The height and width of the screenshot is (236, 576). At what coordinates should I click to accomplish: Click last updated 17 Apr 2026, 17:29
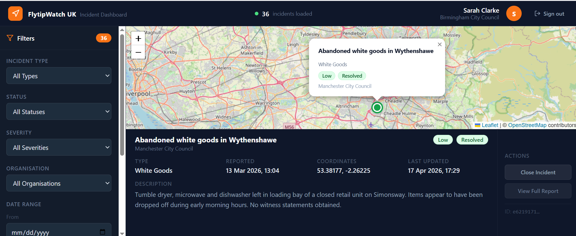[x=434, y=170]
